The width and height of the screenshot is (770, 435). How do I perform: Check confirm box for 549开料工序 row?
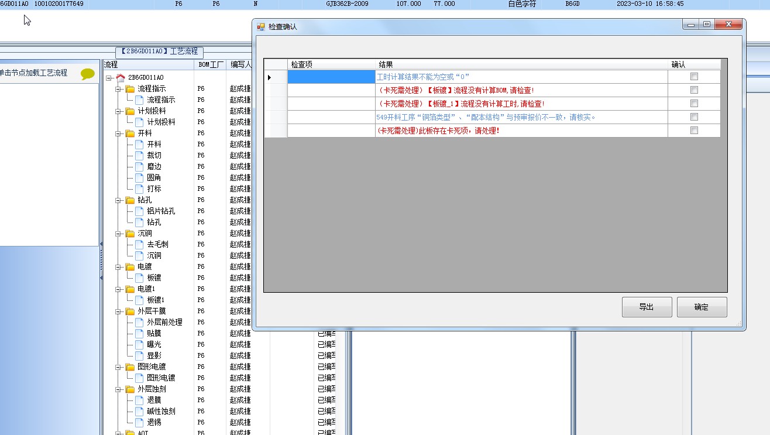click(694, 117)
